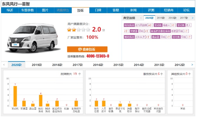Click the 离合器 异响 fault tag
This screenshot has height=117, width=197.
(x=161, y=37)
